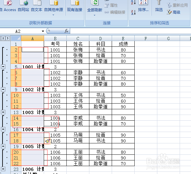Collapse the 1003 group outline
Screen dimensions: 191x174
click(3, 112)
